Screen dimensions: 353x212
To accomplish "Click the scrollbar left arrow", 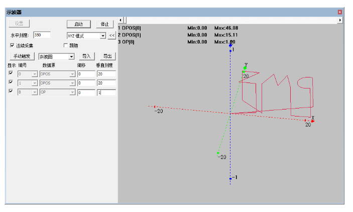I will [x=121, y=20].
